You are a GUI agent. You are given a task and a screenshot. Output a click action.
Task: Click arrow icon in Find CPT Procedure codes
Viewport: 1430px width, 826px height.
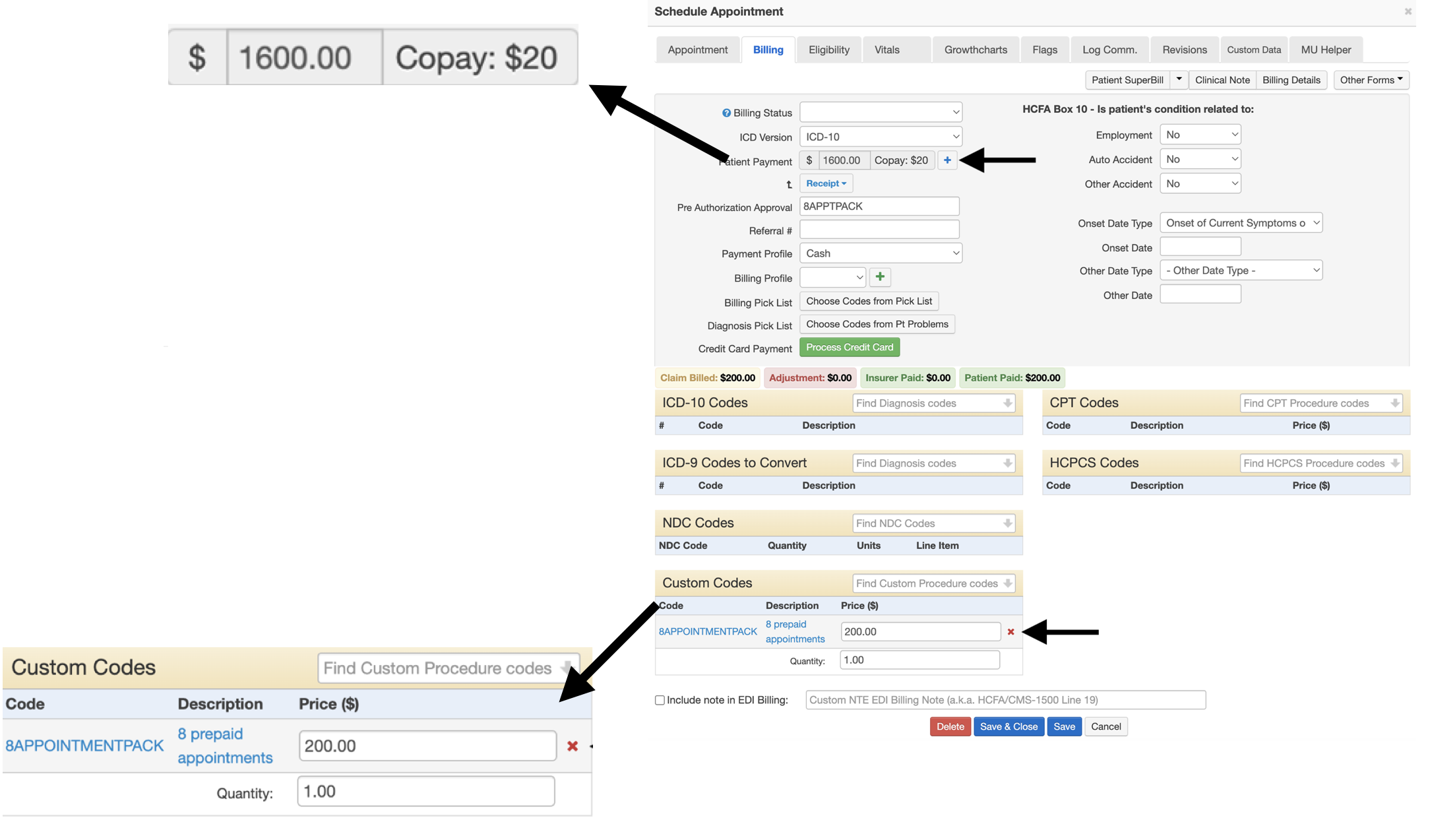point(1394,403)
